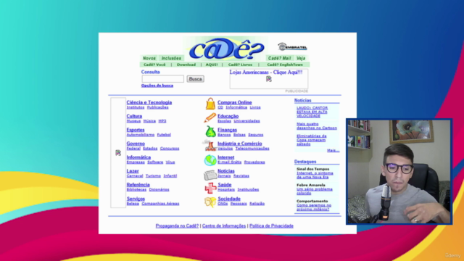Open Religião under Sociedade

(x=257, y=204)
